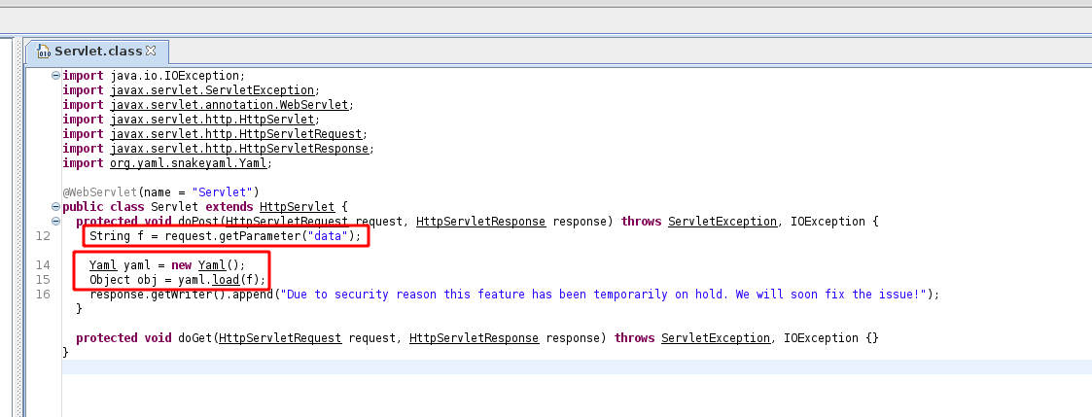Close the Servlet.class tab

pos(151,51)
